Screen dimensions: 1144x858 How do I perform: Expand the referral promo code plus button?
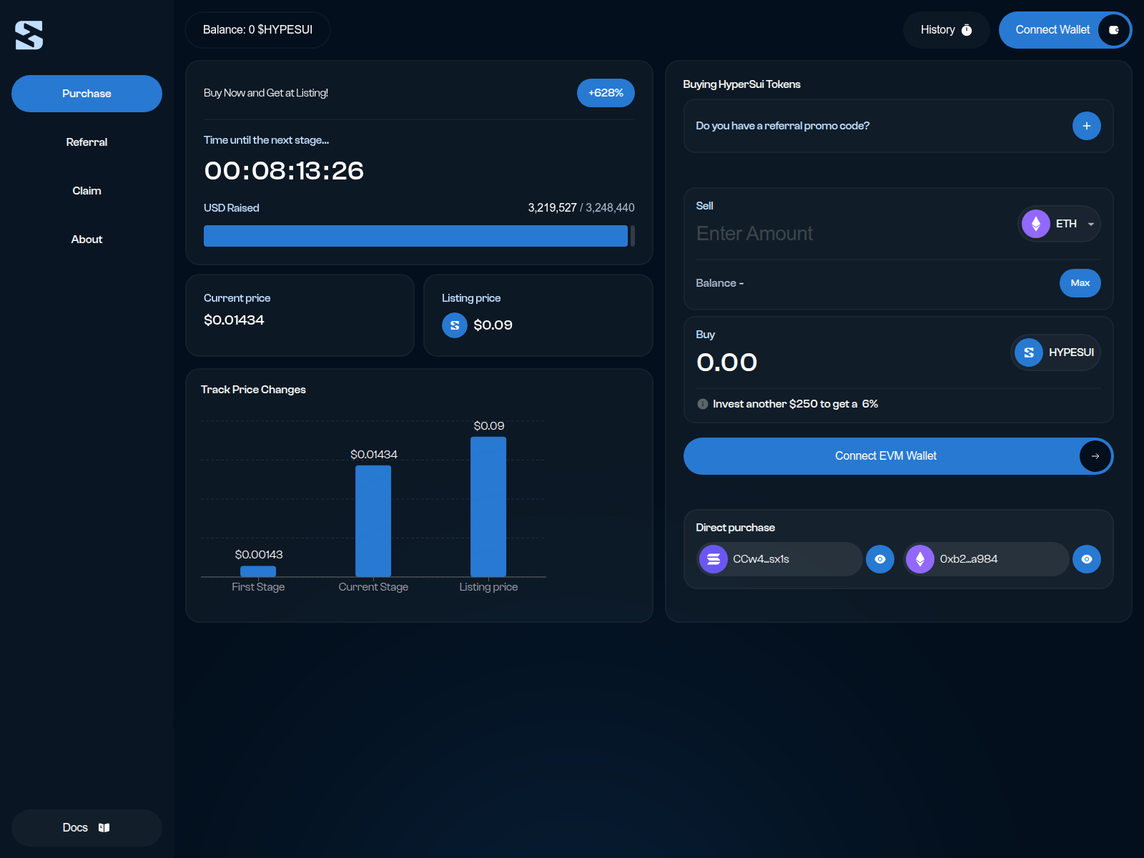pos(1086,126)
